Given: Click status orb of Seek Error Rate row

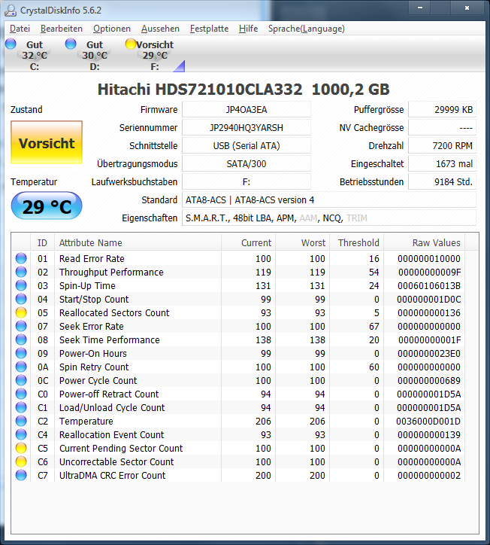Looking at the screenshot, I should (21, 326).
